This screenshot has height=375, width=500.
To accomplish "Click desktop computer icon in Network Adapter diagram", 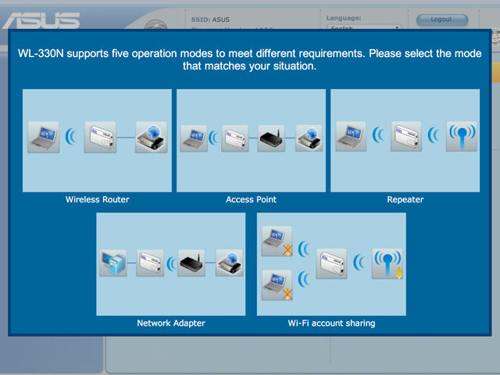I will [x=113, y=262].
